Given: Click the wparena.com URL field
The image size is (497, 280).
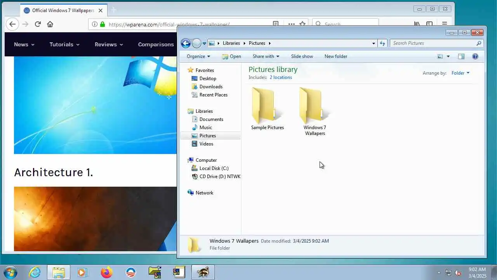Looking at the screenshot, I should 169,24.
